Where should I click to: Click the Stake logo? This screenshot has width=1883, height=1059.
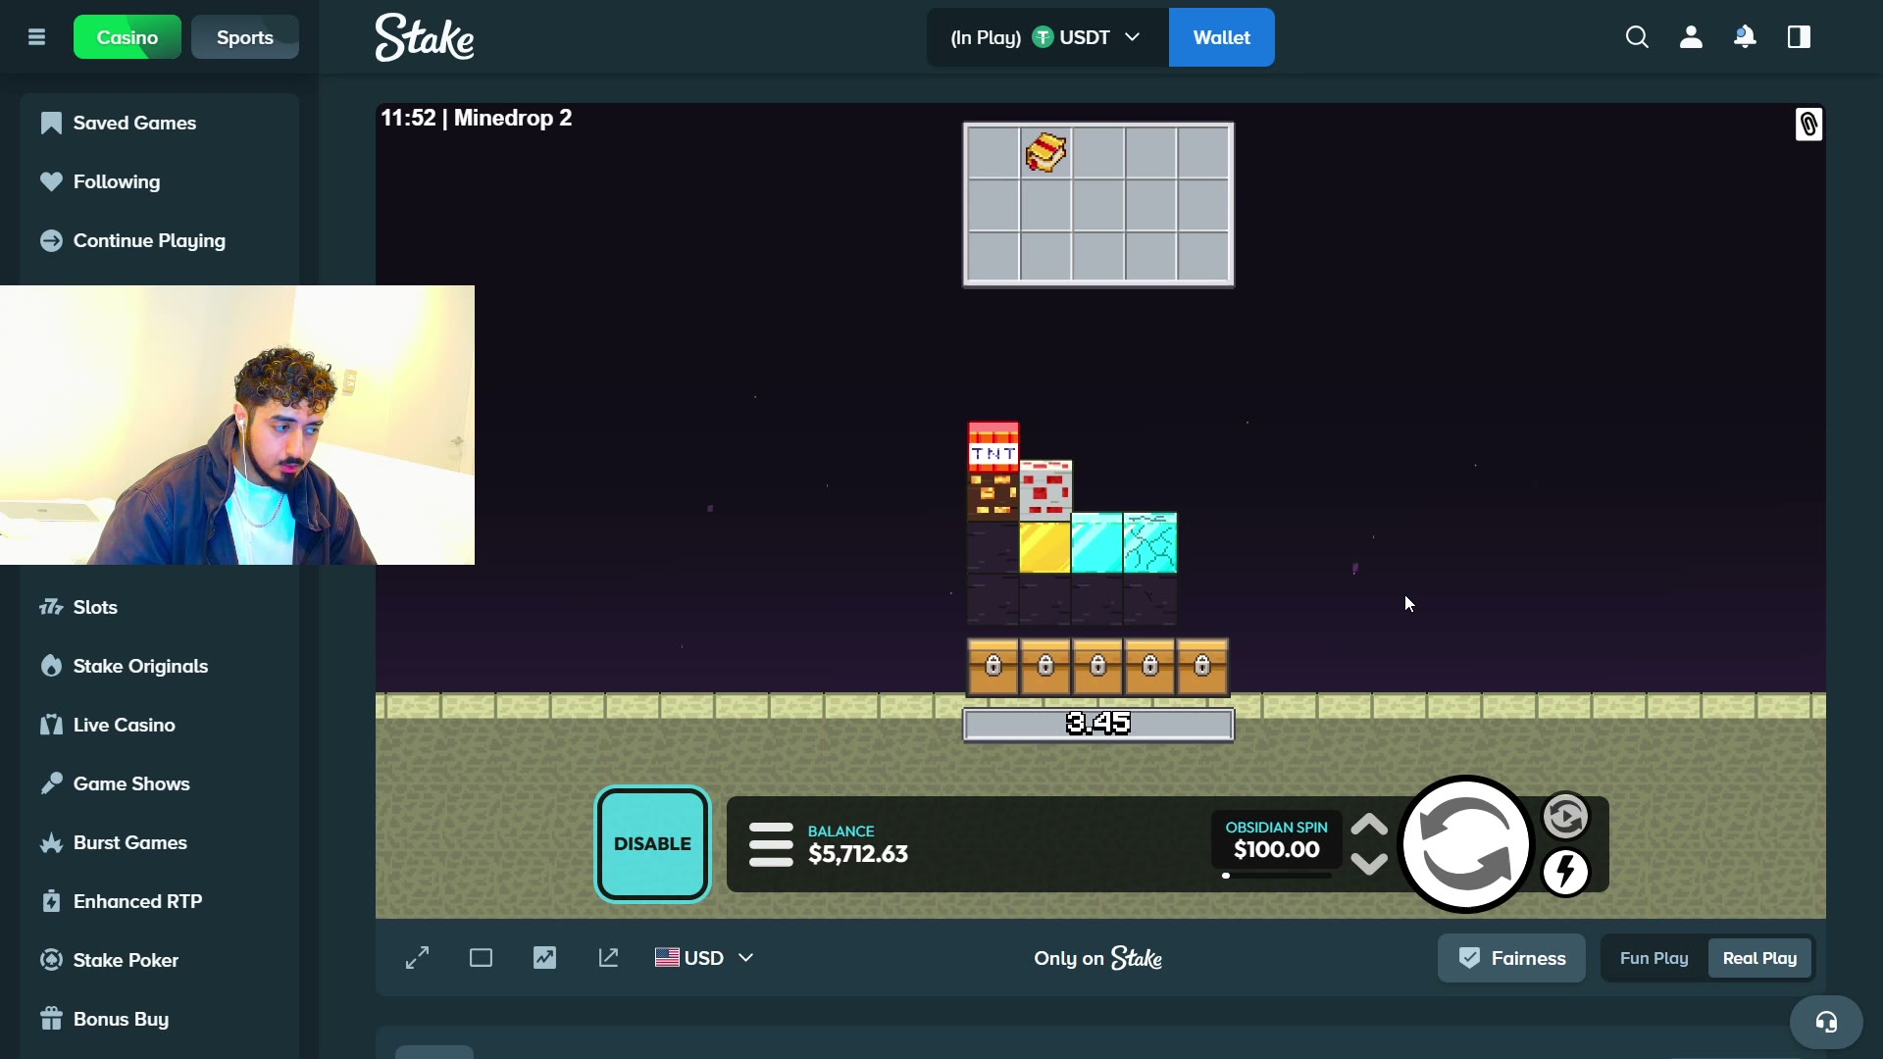[x=425, y=37]
